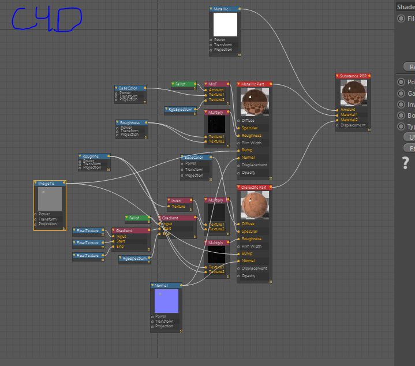
Task: Select the Po radio button
Action: (x=401, y=82)
